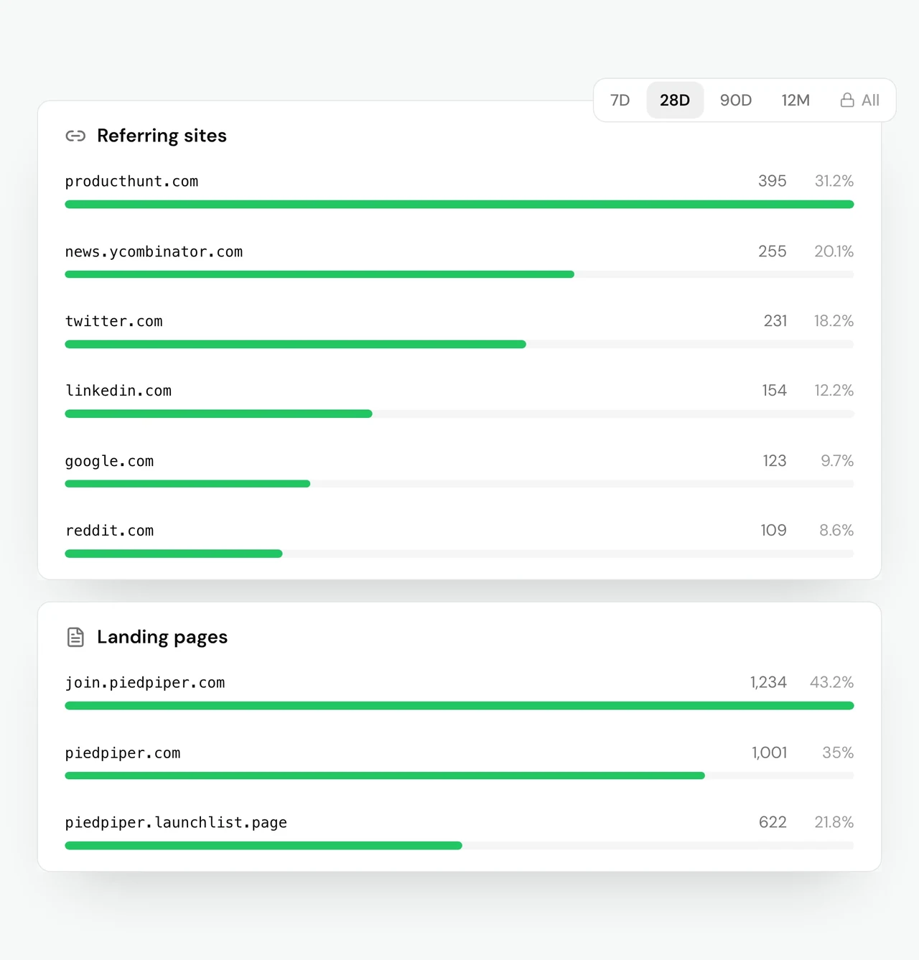Open piedpiper.launchlist.page landing page entry
The width and height of the screenshot is (919, 960).
pos(459,831)
